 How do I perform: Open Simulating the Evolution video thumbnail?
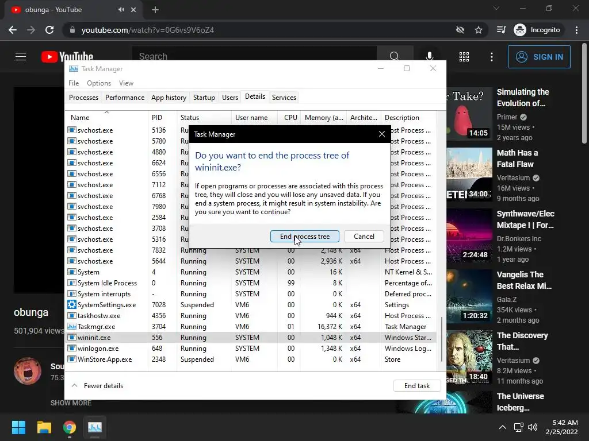tap(469, 114)
